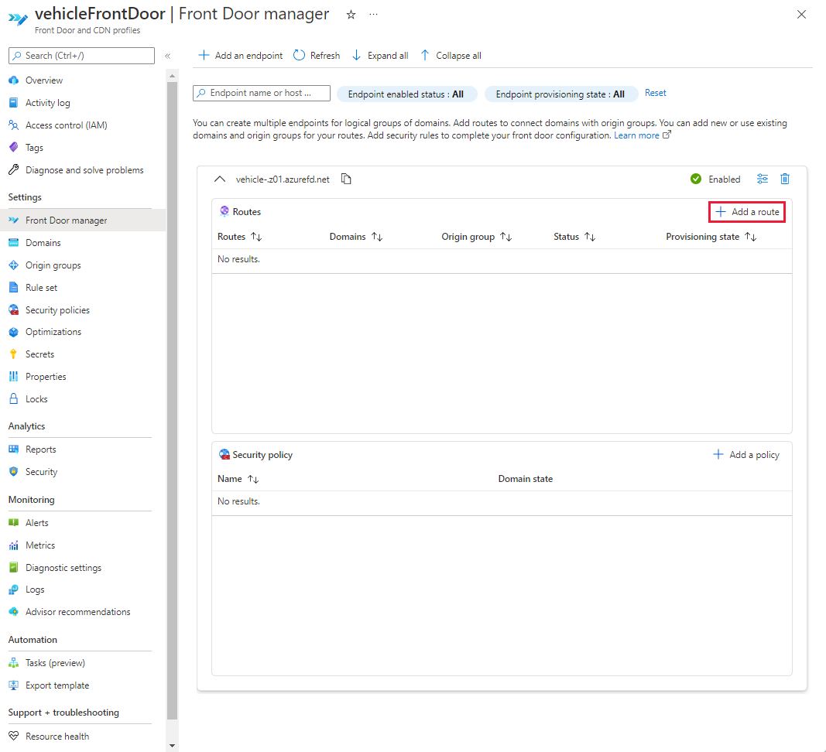Click the sidebar scrollbar down arrow
This screenshot has height=752, width=826.
pyautogui.click(x=172, y=746)
